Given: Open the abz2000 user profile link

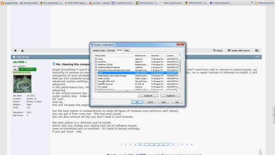Looking at the screenshot, I should [18, 62].
